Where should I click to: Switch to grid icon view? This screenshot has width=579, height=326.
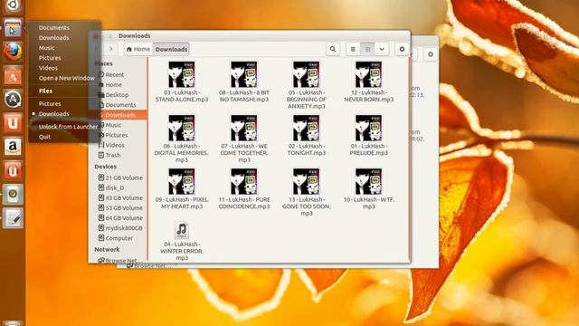[x=367, y=49]
